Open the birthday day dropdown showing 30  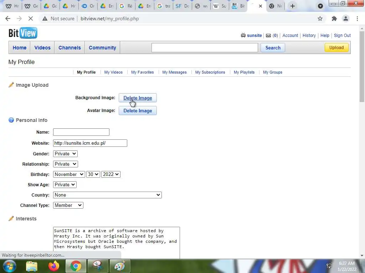pyautogui.click(x=93, y=174)
